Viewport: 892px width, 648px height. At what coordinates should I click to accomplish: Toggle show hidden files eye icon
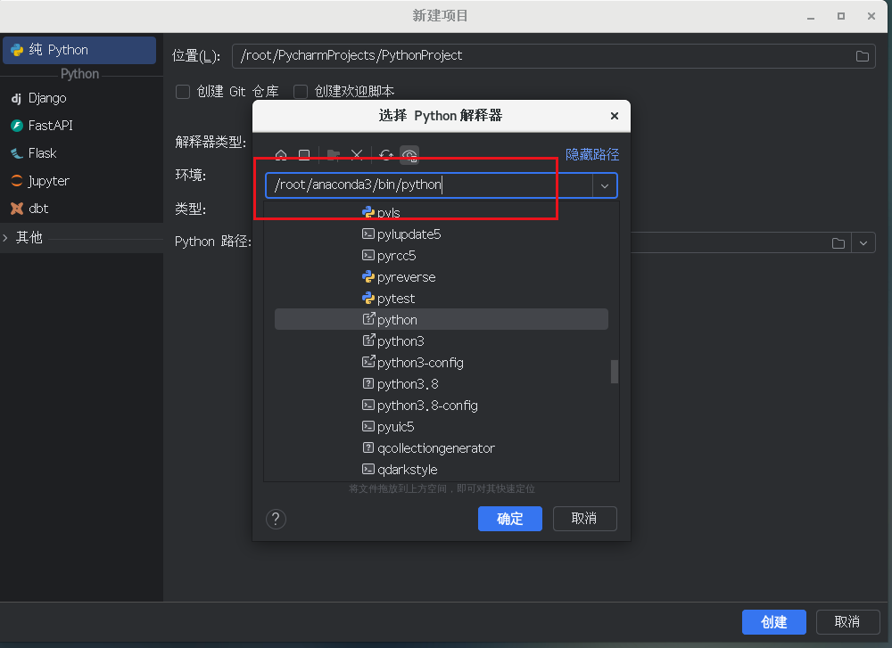pyautogui.click(x=409, y=154)
